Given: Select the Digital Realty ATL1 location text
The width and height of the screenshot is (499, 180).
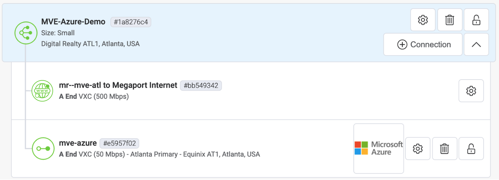Looking at the screenshot, I should point(90,44).
